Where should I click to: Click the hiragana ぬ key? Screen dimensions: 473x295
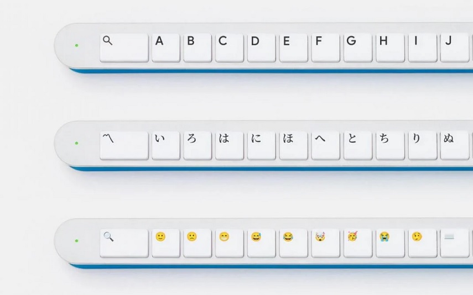[455, 145]
